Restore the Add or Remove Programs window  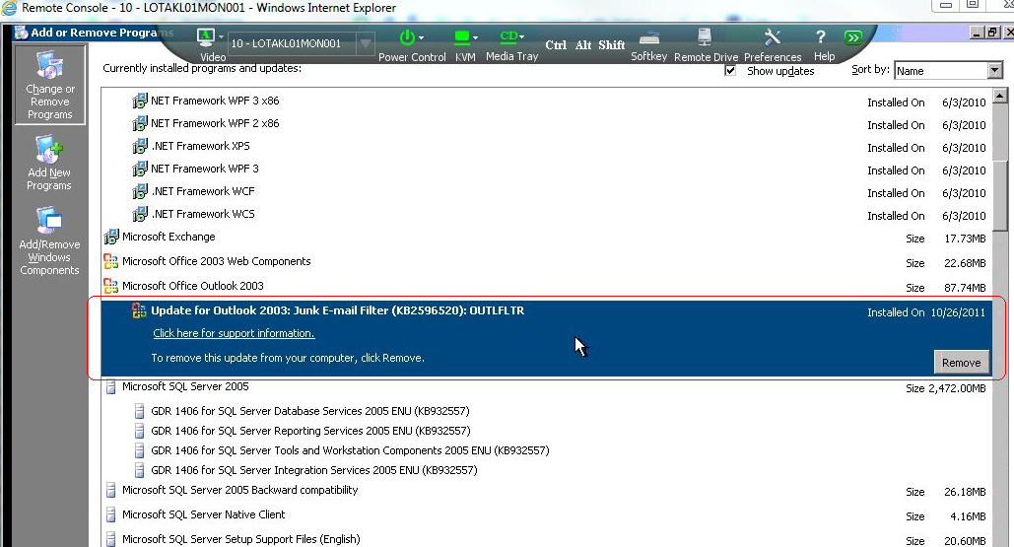[992, 33]
